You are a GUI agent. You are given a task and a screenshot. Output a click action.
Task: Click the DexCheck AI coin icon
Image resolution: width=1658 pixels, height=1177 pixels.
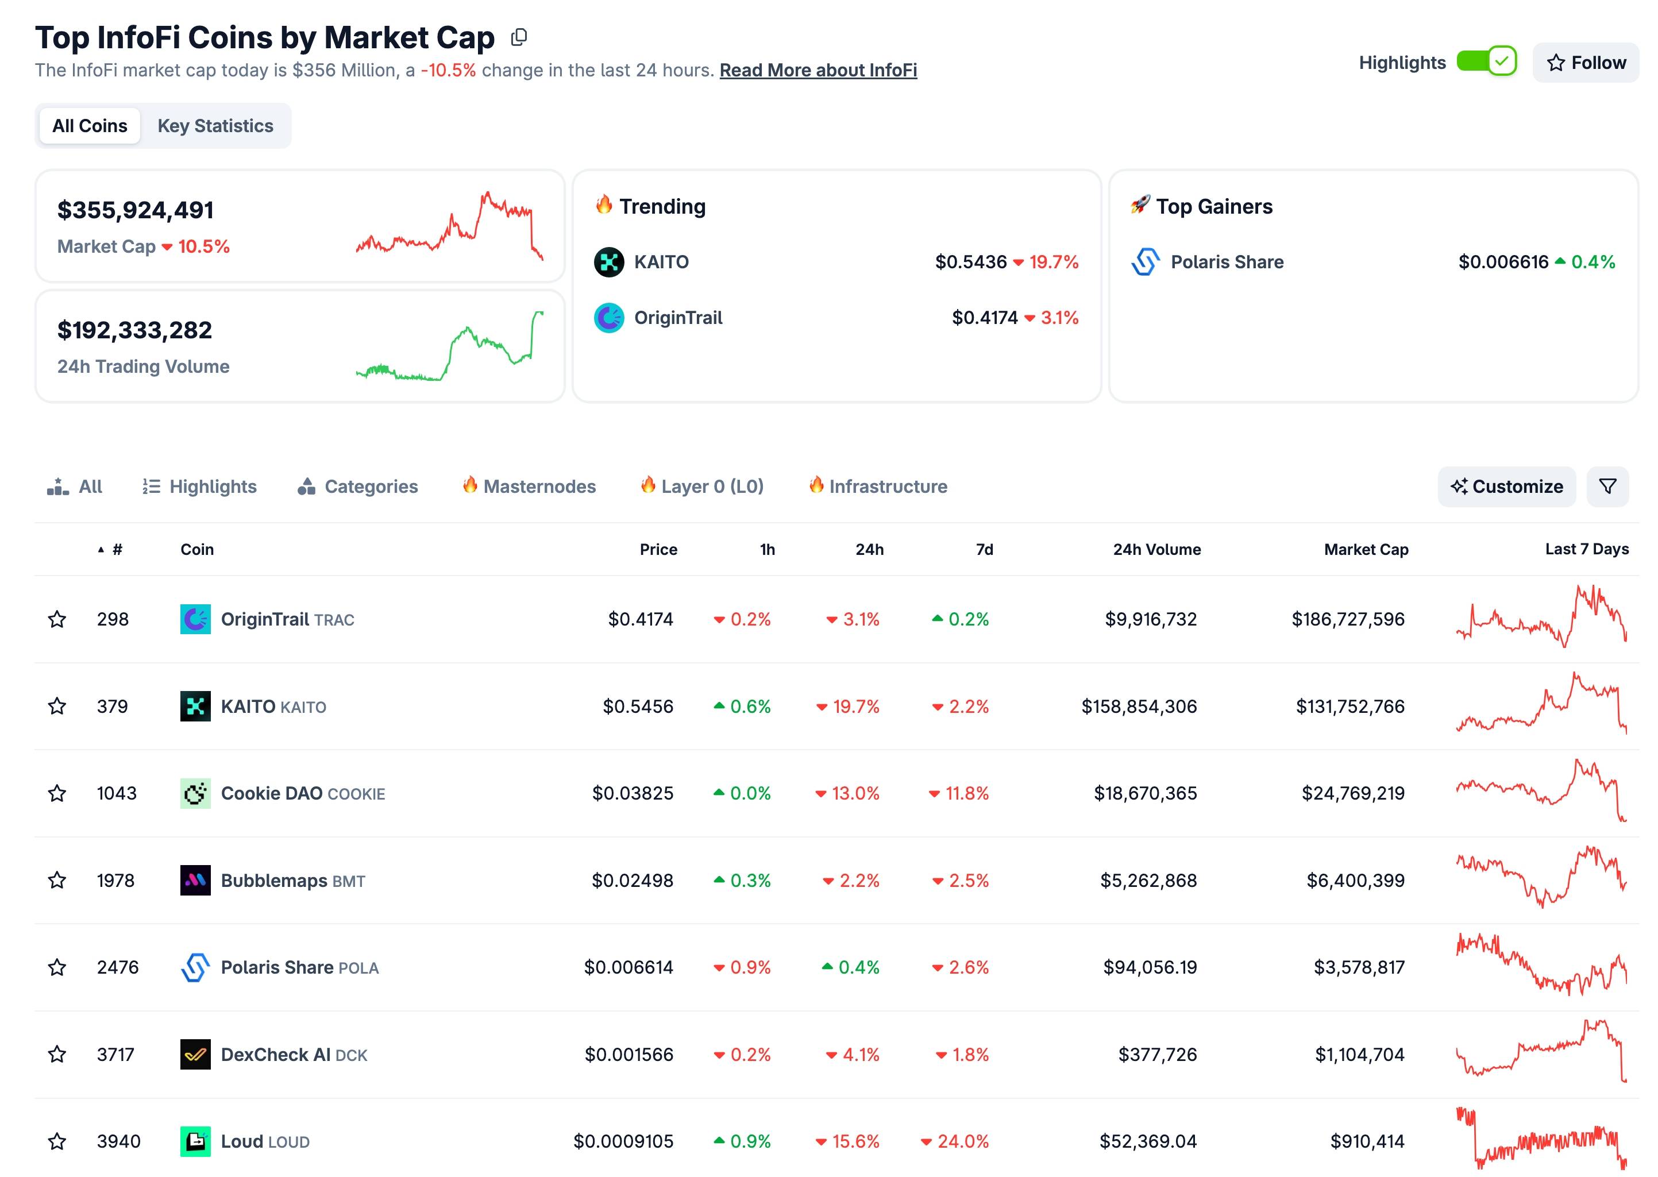pyautogui.click(x=195, y=1055)
